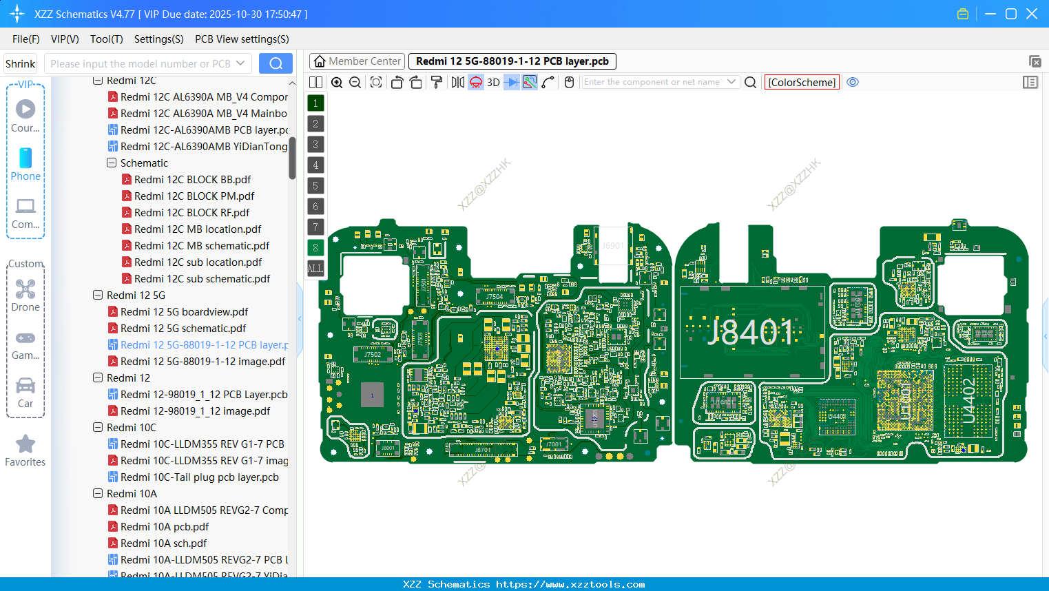The height and width of the screenshot is (591, 1049).
Task: Collapse the Schematic folder under Redmi 12C
Action: (111, 163)
